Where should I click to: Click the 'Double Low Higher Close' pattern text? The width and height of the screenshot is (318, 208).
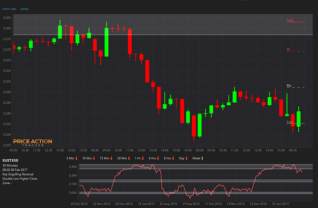(x=20, y=179)
